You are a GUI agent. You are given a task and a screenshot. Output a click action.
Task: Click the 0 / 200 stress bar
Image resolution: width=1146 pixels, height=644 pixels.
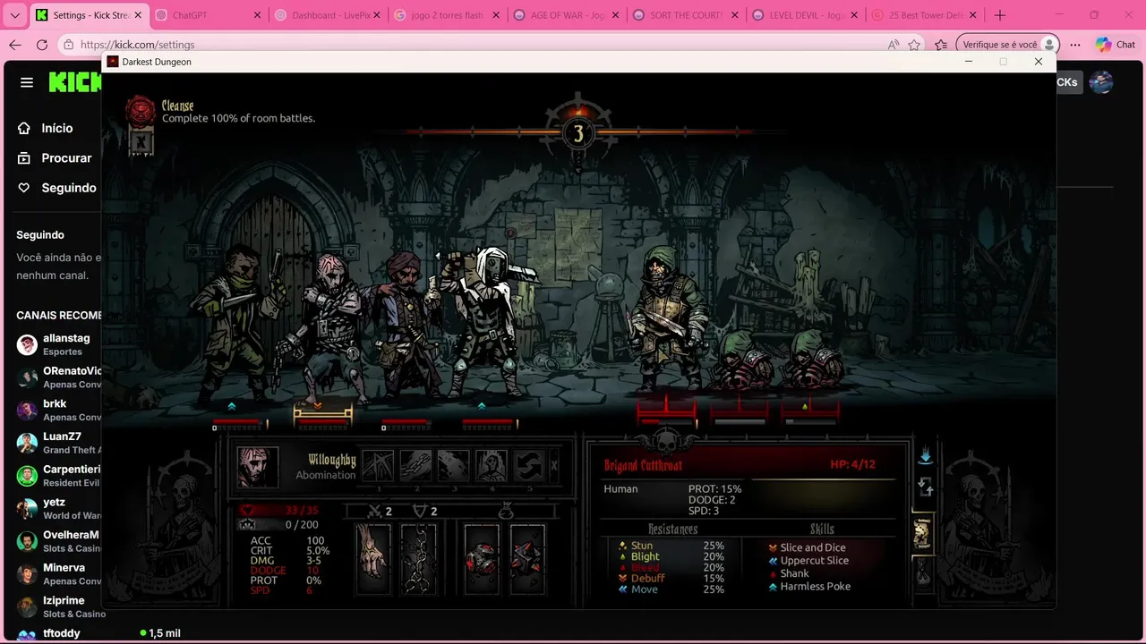click(279, 525)
